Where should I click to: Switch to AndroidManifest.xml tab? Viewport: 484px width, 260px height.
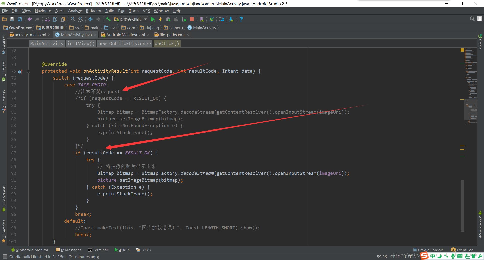pyautogui.click(x=126, y=35)
